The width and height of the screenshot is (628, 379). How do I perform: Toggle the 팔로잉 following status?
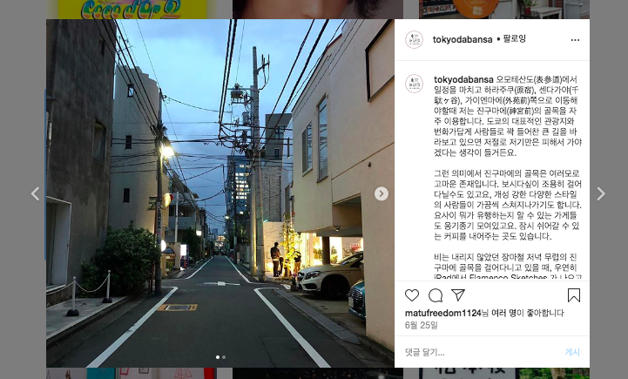pyautogui.click(x=514, y=39)
